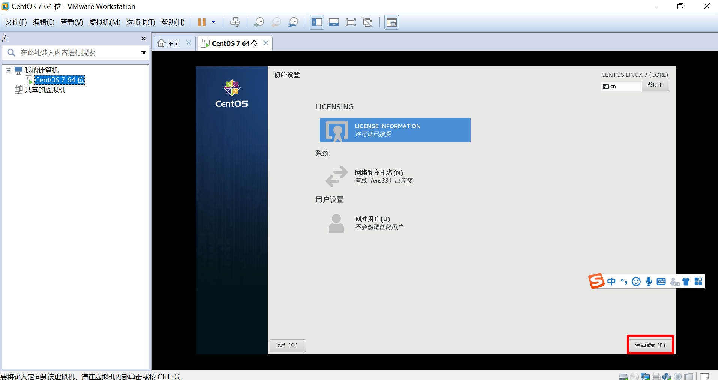Click the network adapter status bar icon

pos(645,377)
